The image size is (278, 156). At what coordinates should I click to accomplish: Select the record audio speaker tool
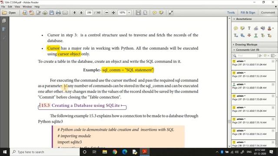263,28
